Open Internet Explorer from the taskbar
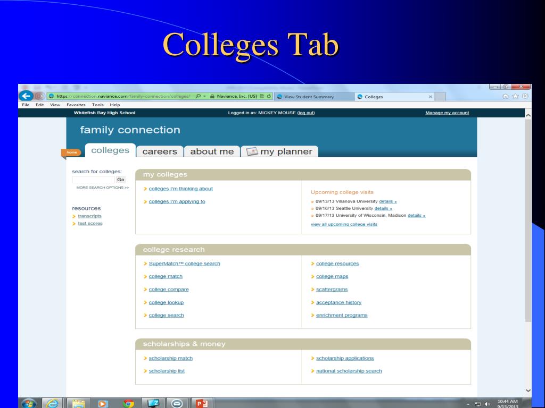 click(x=52, y=403)
